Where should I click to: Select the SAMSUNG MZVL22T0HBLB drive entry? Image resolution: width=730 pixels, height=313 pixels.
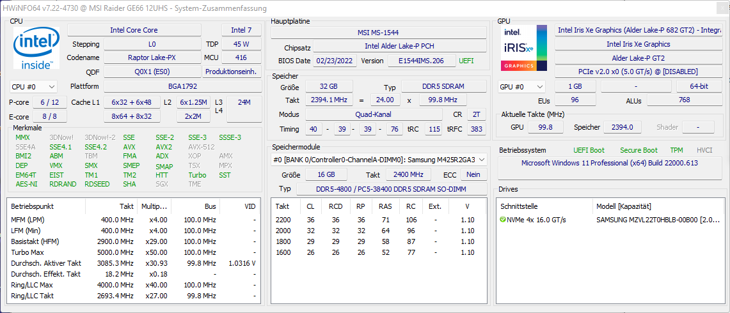(656, 220)
